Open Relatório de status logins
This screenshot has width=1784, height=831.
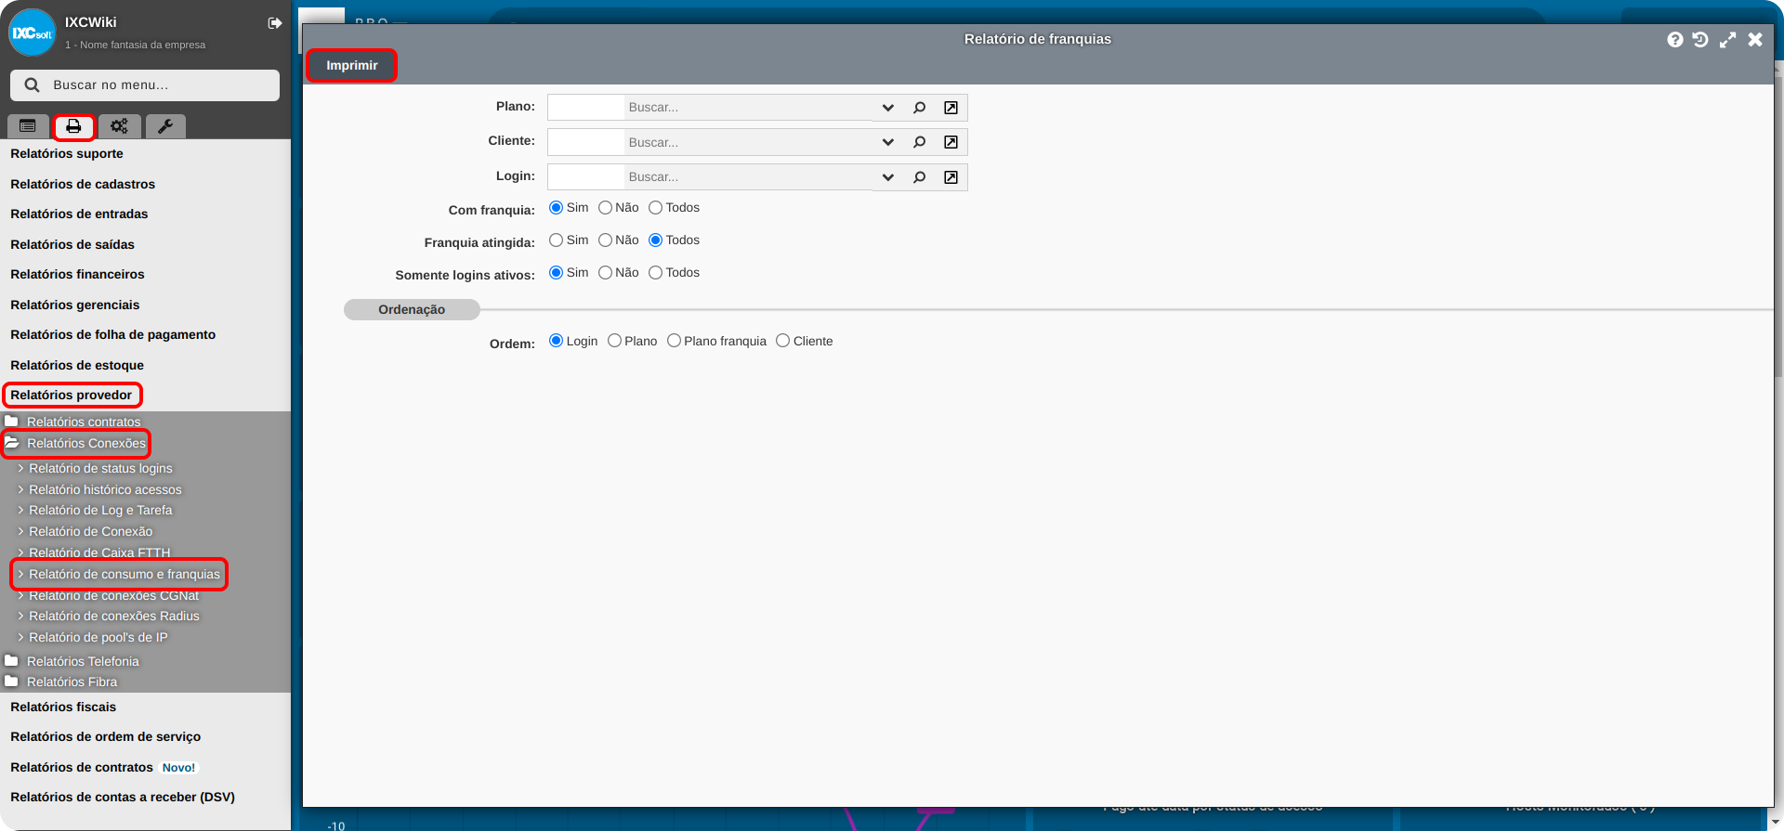[100, 469]
